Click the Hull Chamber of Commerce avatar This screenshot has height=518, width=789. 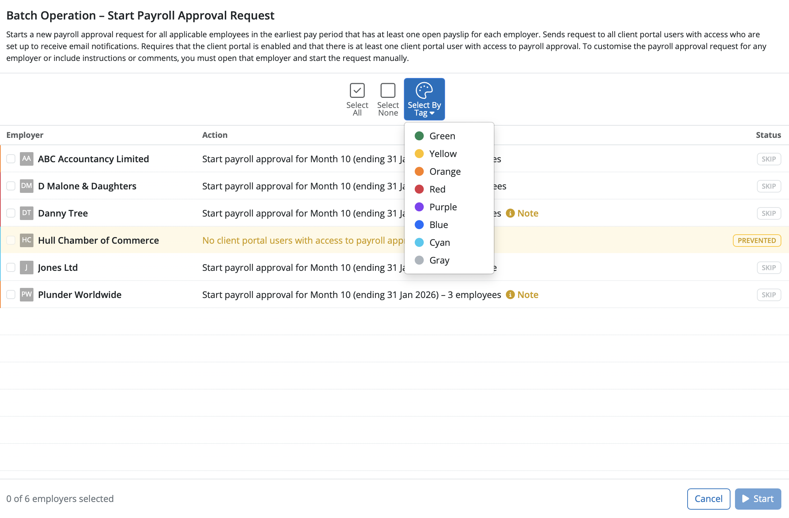tap(26, 240)
